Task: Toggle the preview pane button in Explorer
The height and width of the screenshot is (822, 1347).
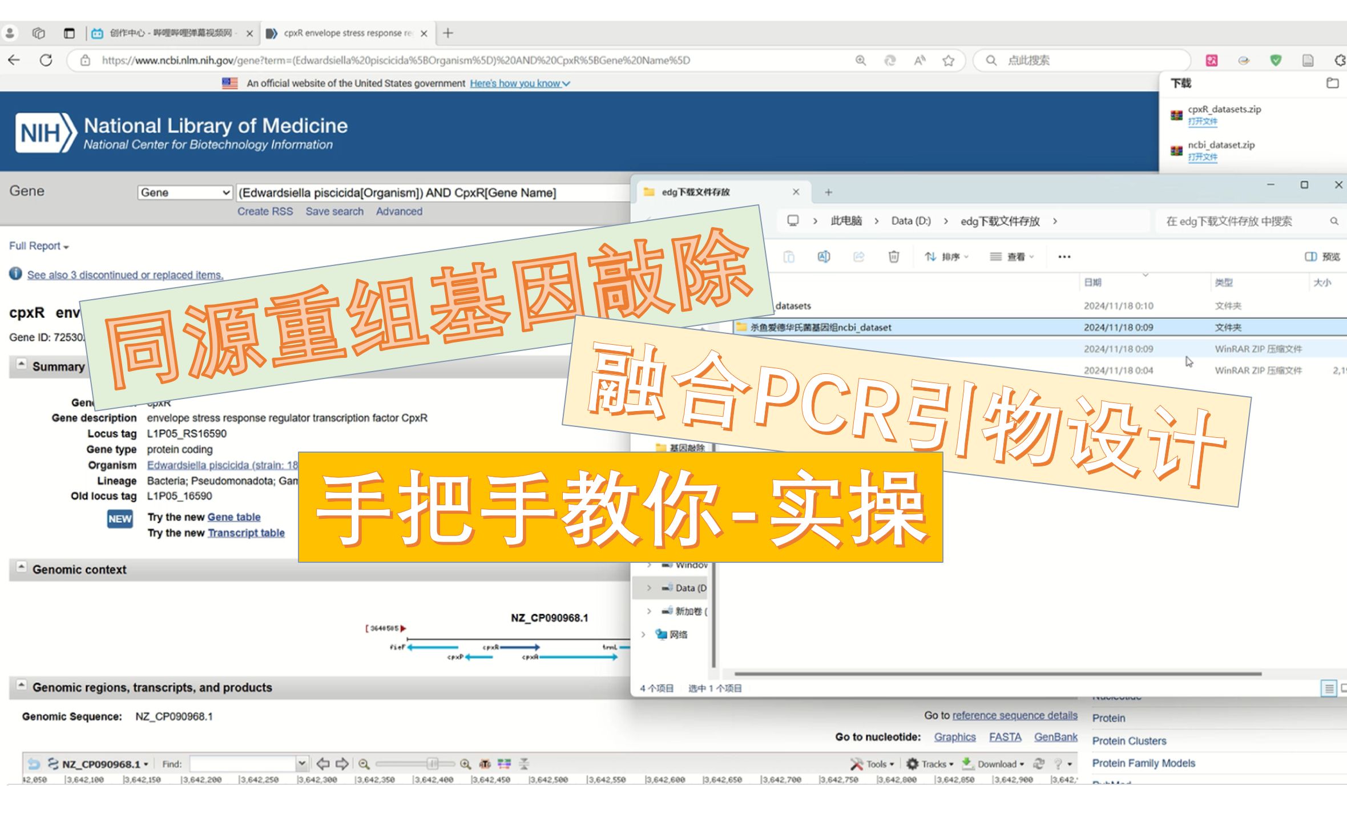Action: pos(1322,256)
